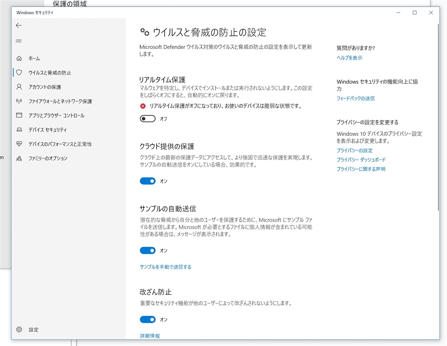The width and height of the screenshot is (447, 346).
Task: Click the app browser window icon
Action: click(x=19, y=115)
